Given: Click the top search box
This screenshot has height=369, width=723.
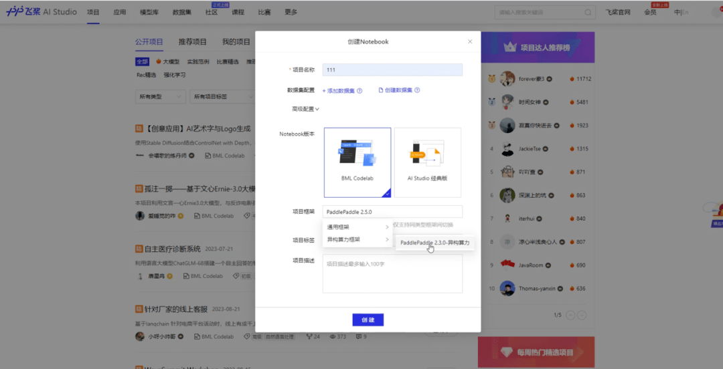Looking at the screenshot, I should [544, 13].
